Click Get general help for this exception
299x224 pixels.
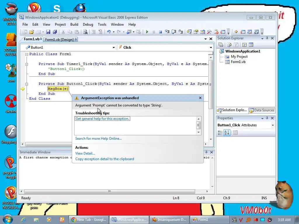coord(102,119)
